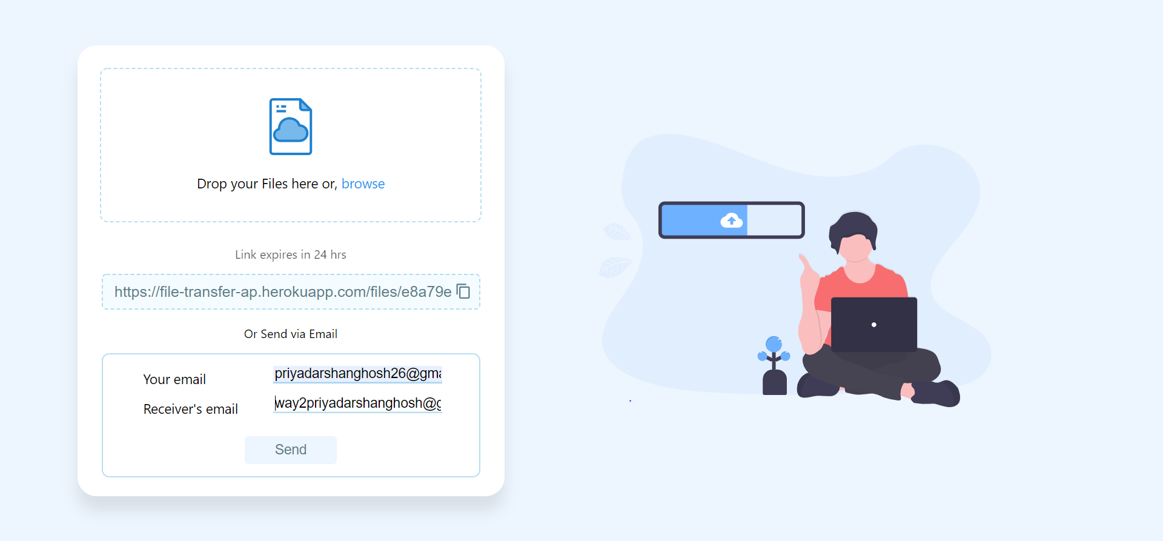This screenshot has height=541, width=1163.
Task: Click the faded leaf decoration near the blob
Action: coord(615,250)
